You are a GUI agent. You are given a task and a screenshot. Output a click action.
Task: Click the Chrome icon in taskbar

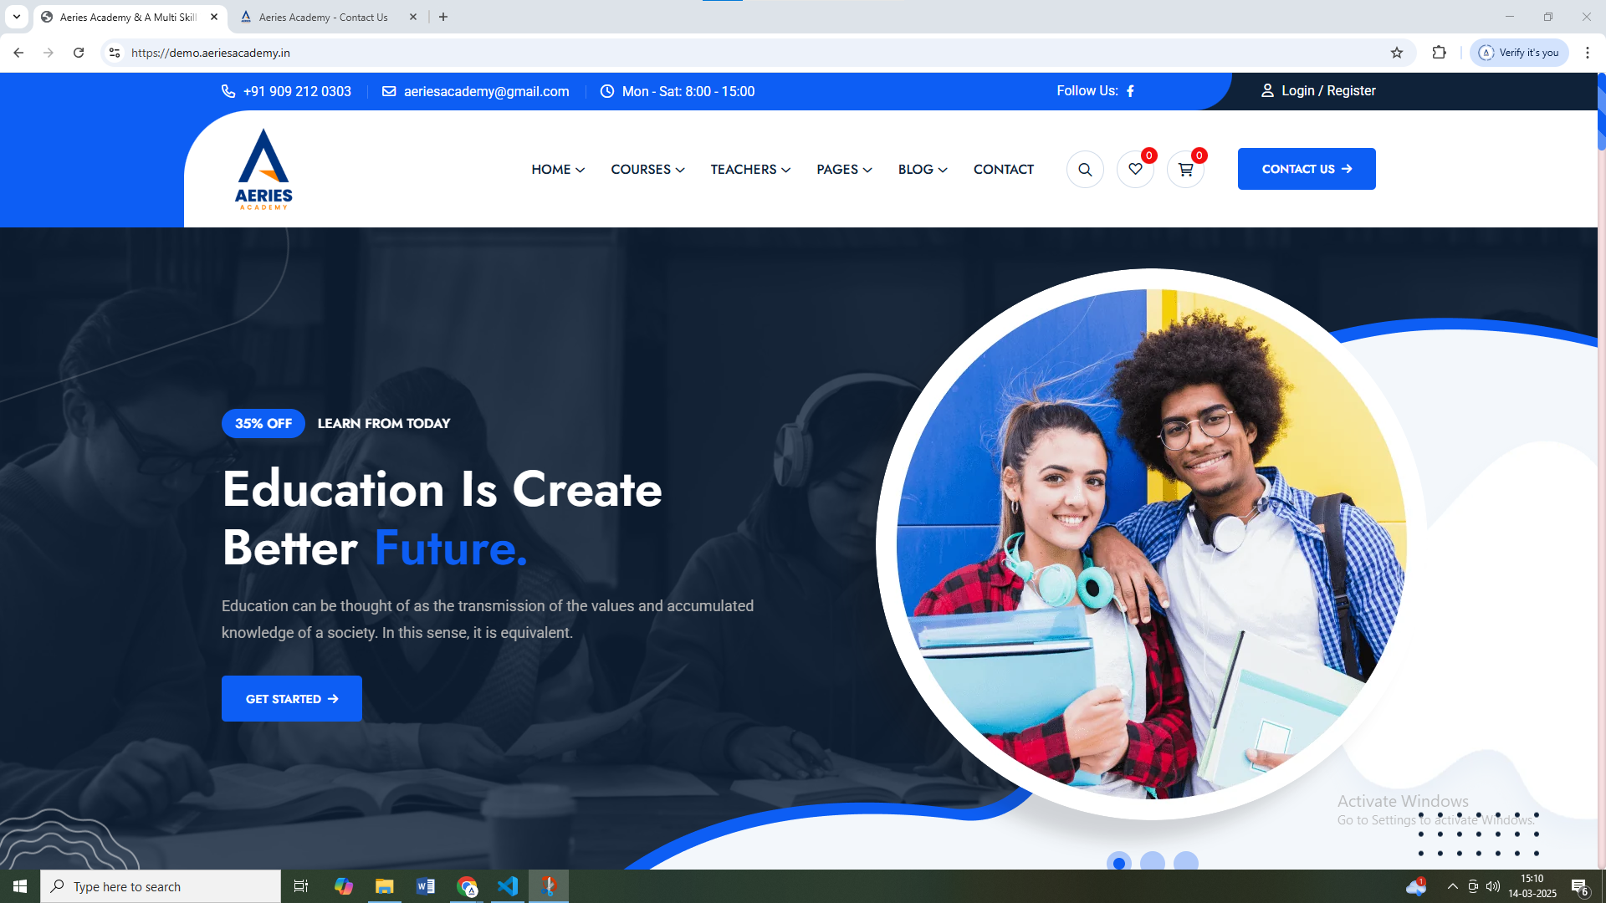467,886
